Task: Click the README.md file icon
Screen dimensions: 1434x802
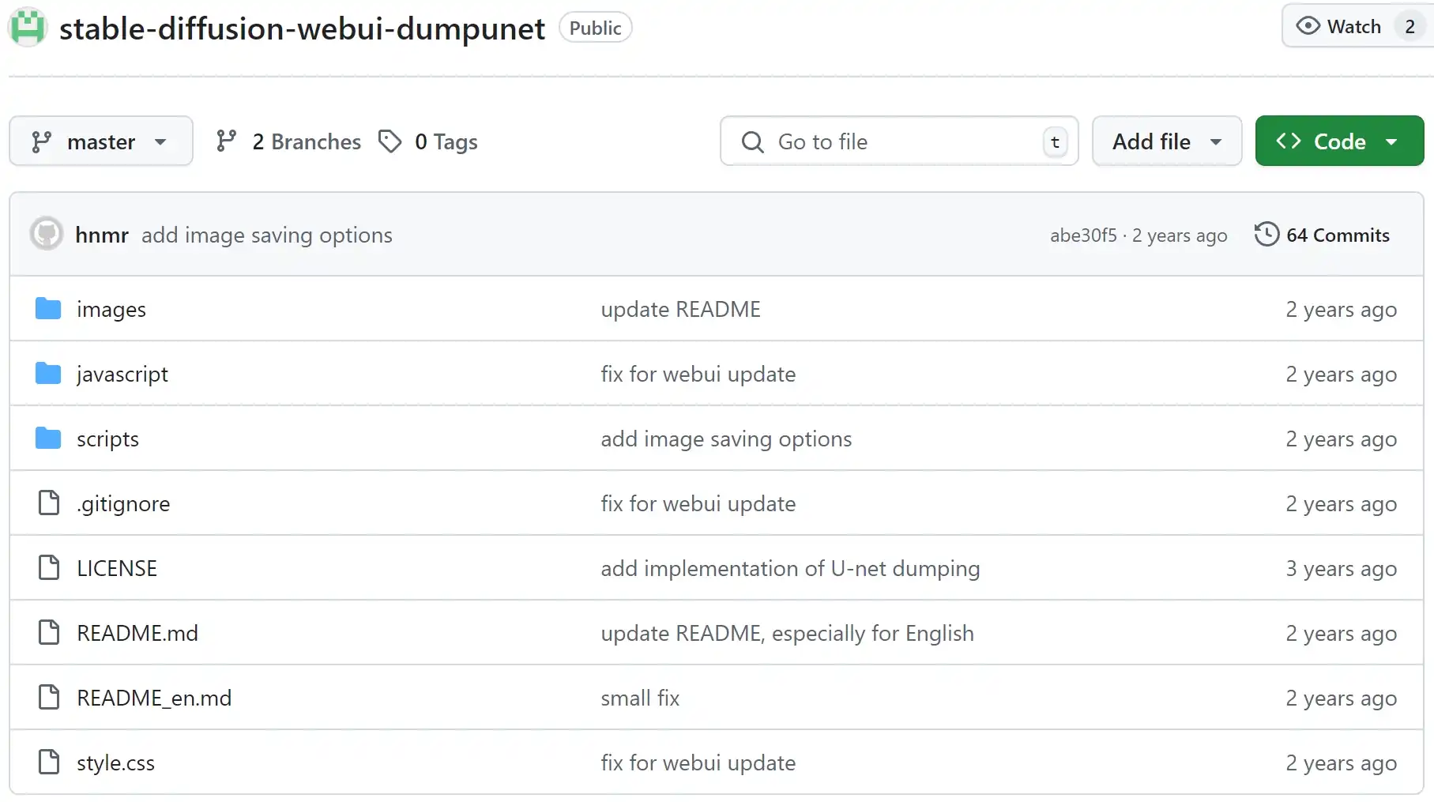Action: pyautogui.click(x=49, y=632)
